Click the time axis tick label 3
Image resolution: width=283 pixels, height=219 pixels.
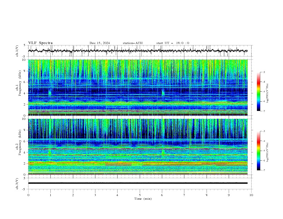click(95, 195)
